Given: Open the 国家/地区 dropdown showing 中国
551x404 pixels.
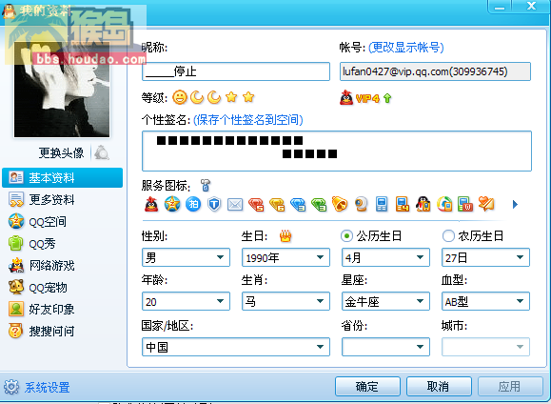Looking at the screenshot, I should pos(236,347).
